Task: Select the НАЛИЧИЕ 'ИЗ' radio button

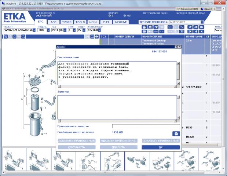Action: (x=125, y=16)
